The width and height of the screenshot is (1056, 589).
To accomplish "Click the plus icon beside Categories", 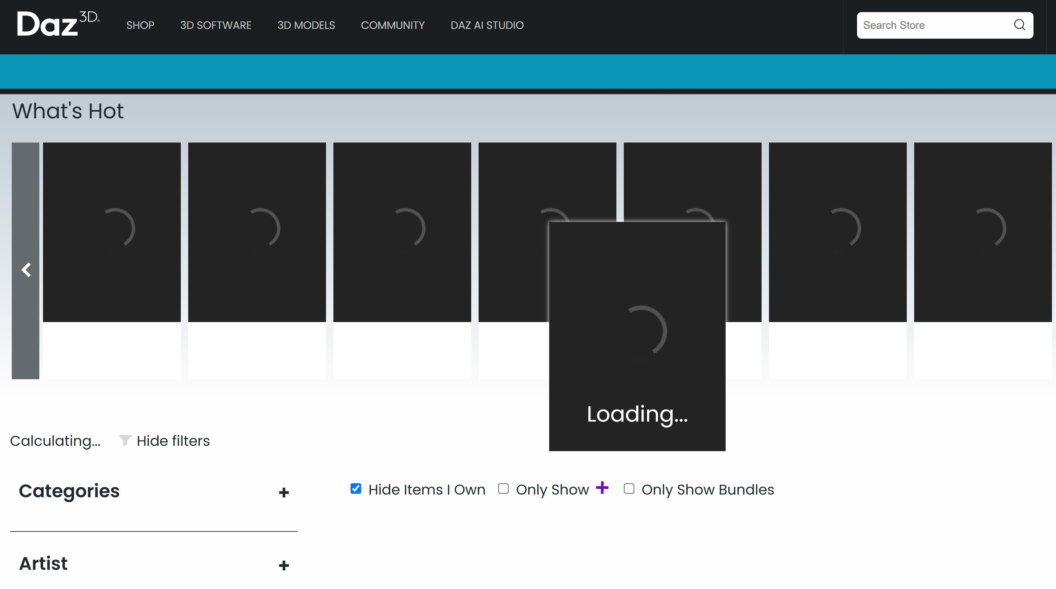I will click(x=284, y=492).
